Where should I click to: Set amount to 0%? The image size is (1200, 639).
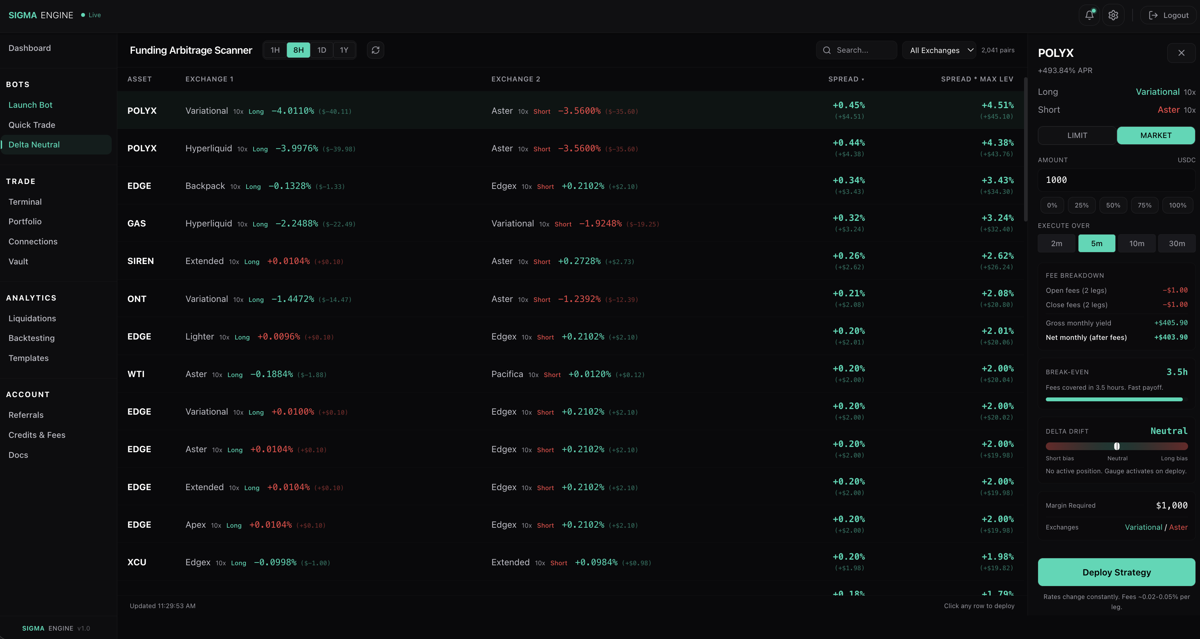tap(1052, 205)
